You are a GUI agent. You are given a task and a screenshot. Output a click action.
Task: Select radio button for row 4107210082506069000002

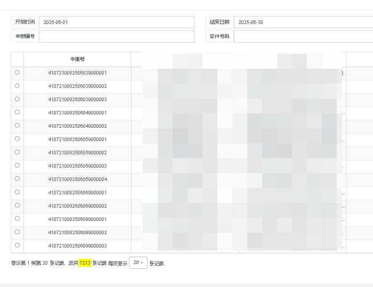click(17, 206)
